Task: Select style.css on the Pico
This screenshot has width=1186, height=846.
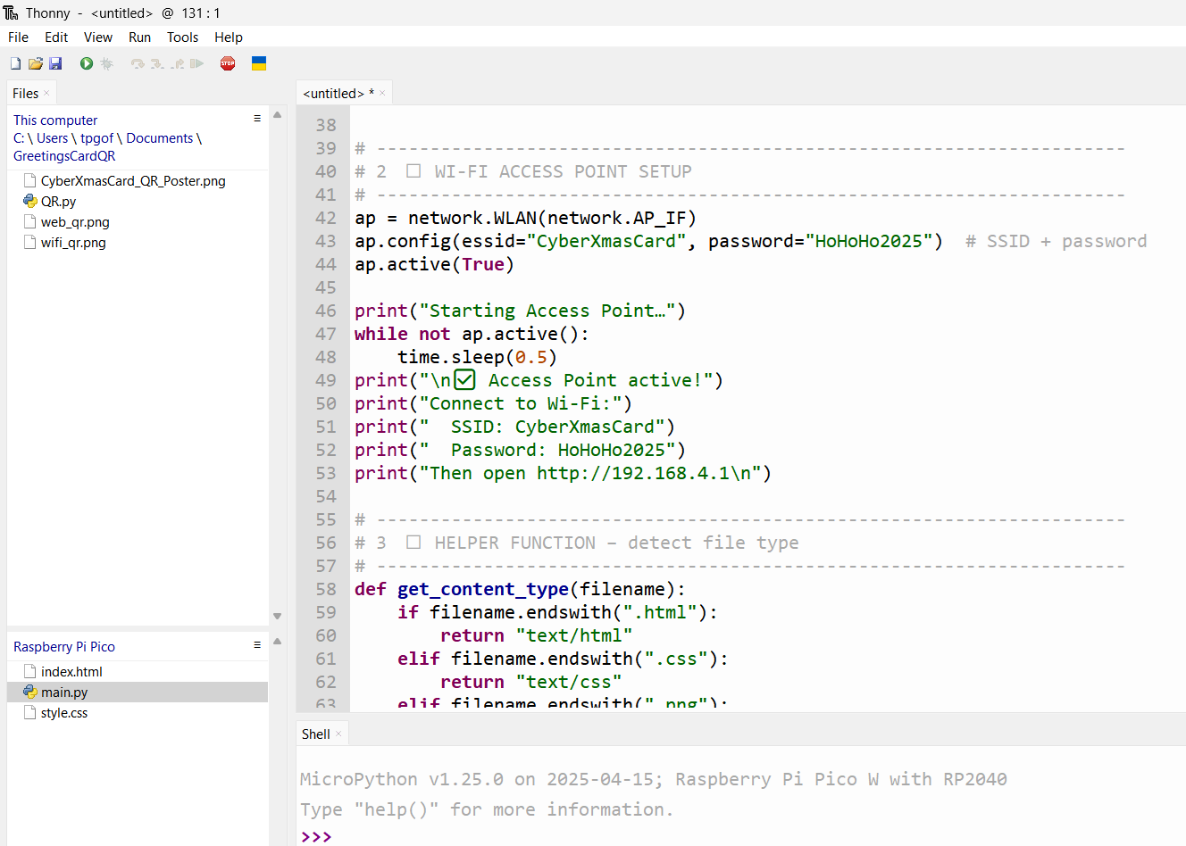Action: click(x=64, y=712)
